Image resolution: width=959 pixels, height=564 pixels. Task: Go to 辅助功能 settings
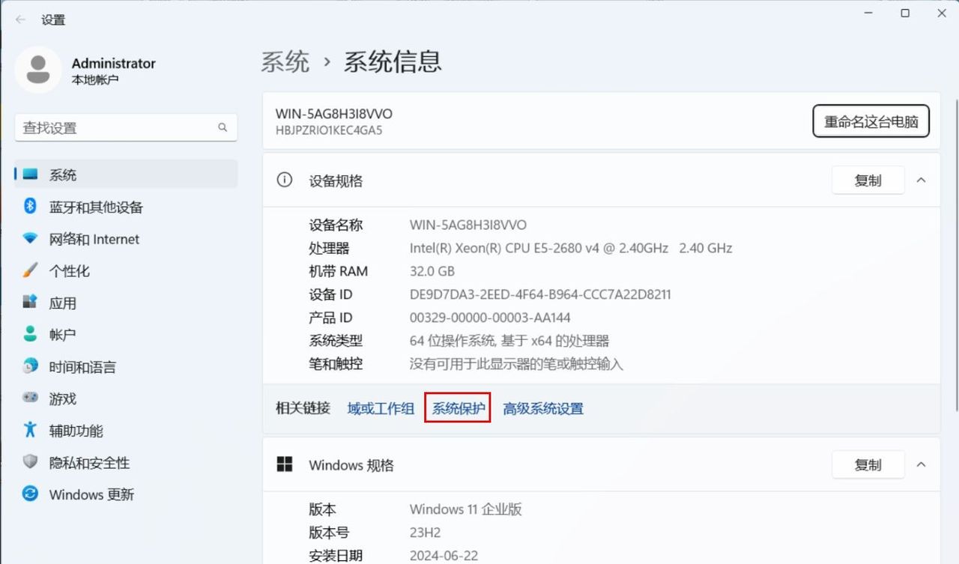pos(126,430)
